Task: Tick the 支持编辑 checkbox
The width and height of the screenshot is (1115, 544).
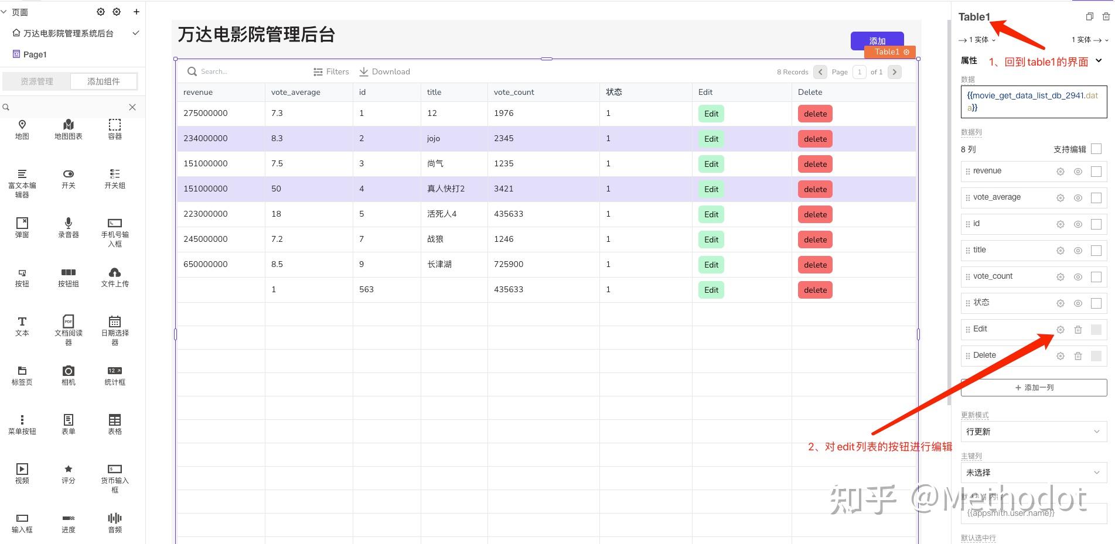Action: point(1096,149)
